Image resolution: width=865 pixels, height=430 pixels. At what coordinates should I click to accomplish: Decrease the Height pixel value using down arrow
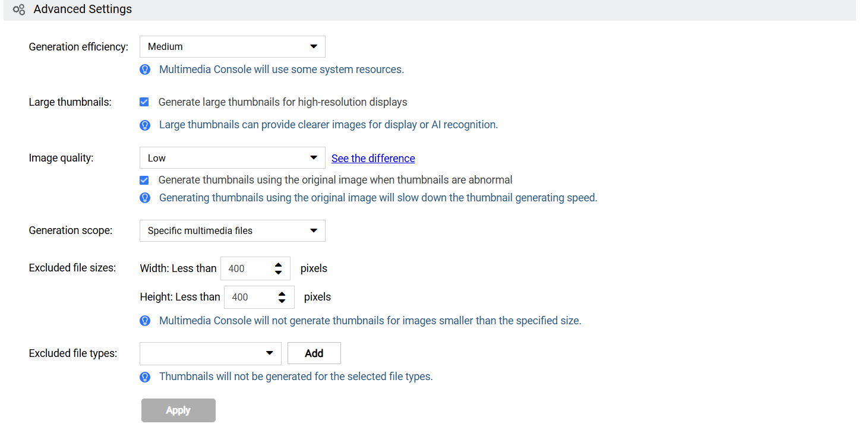pos(282,301)
